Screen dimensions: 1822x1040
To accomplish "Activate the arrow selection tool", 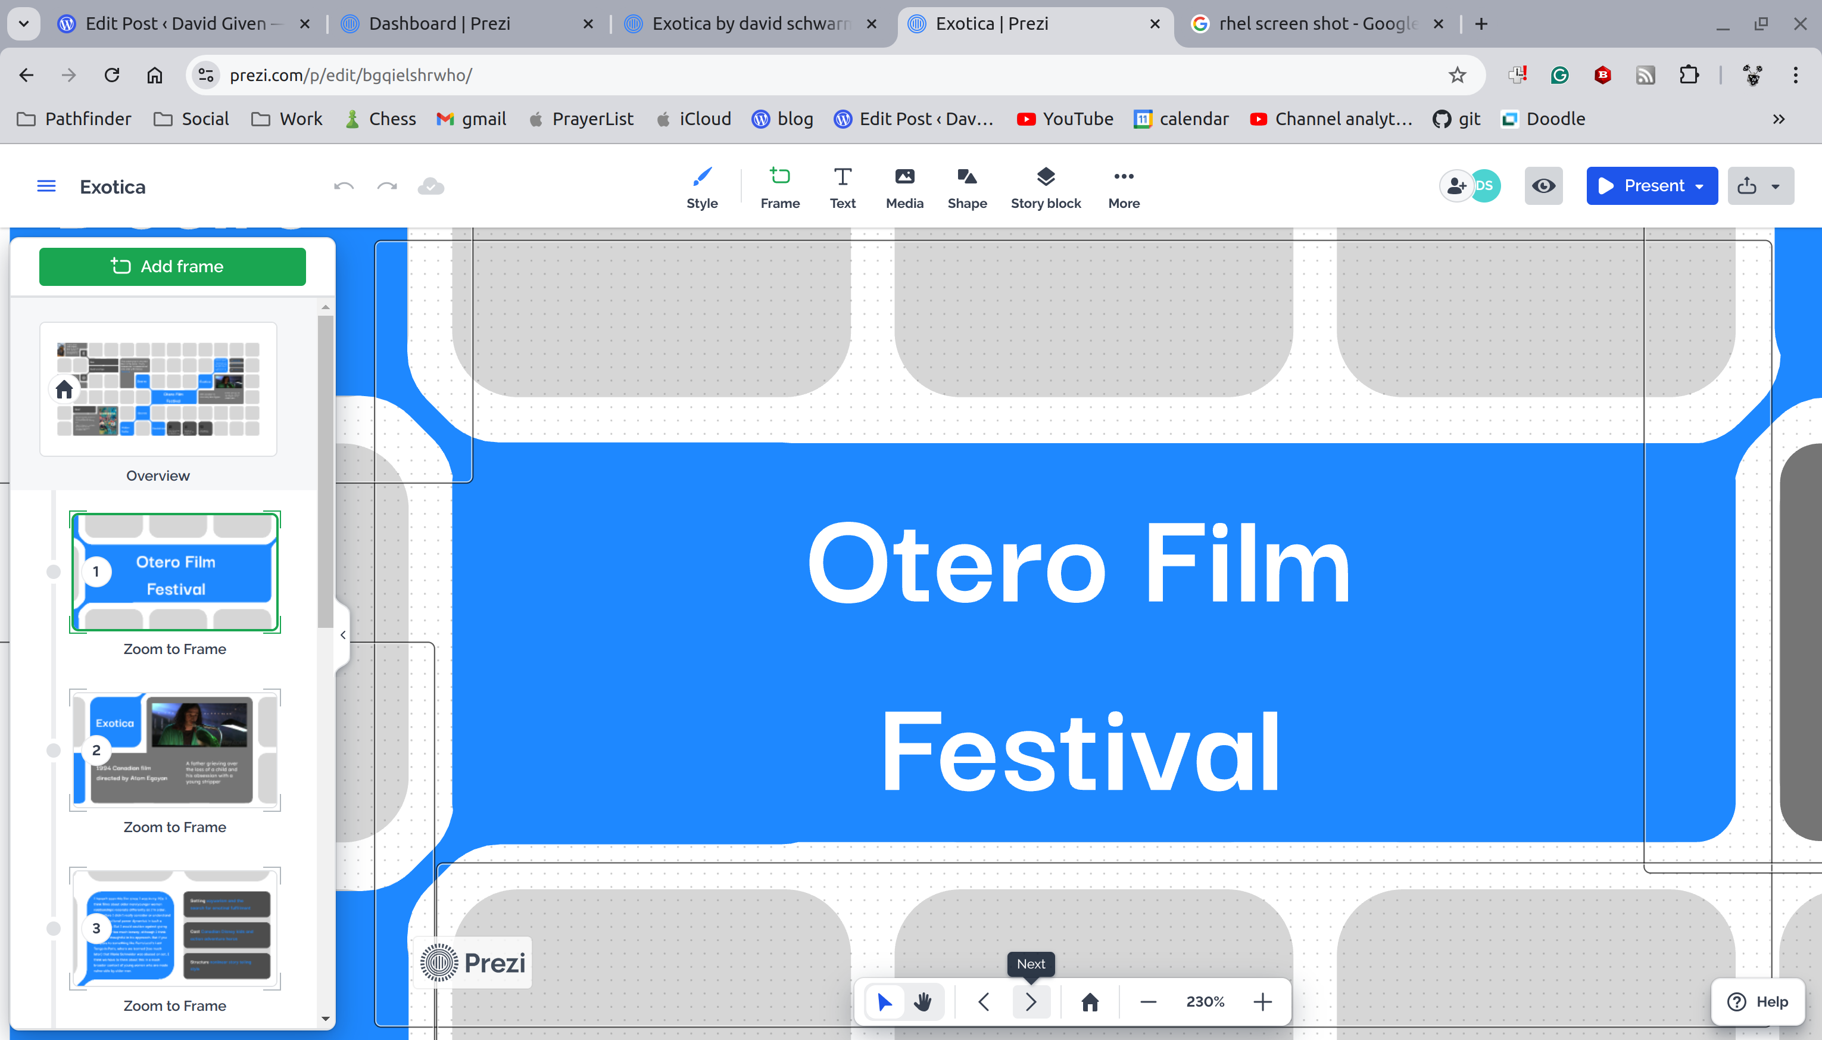I will click(884, 1001).
